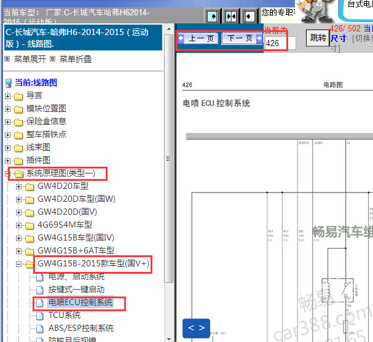The width and height of the screenshot is (373, 342).
Task: Click the tree panel scrollbar up arrow
Action: 169,29
